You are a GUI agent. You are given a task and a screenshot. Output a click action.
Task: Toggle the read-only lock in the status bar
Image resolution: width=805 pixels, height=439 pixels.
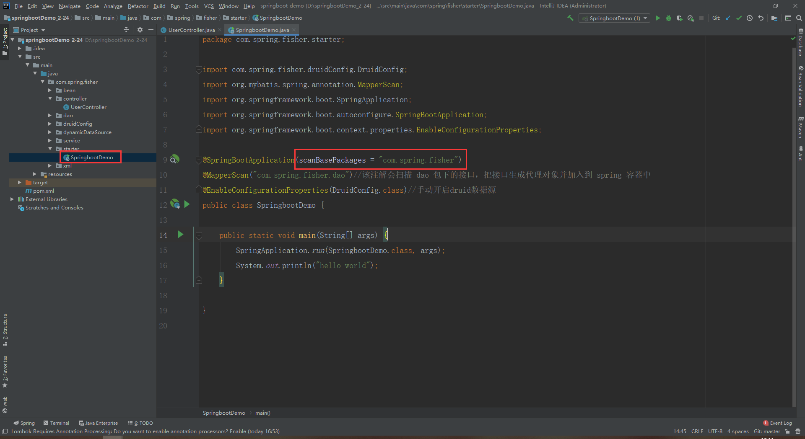(787, 431)
